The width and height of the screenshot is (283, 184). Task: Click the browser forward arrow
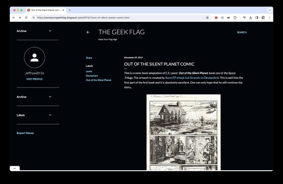click(20, 17)
